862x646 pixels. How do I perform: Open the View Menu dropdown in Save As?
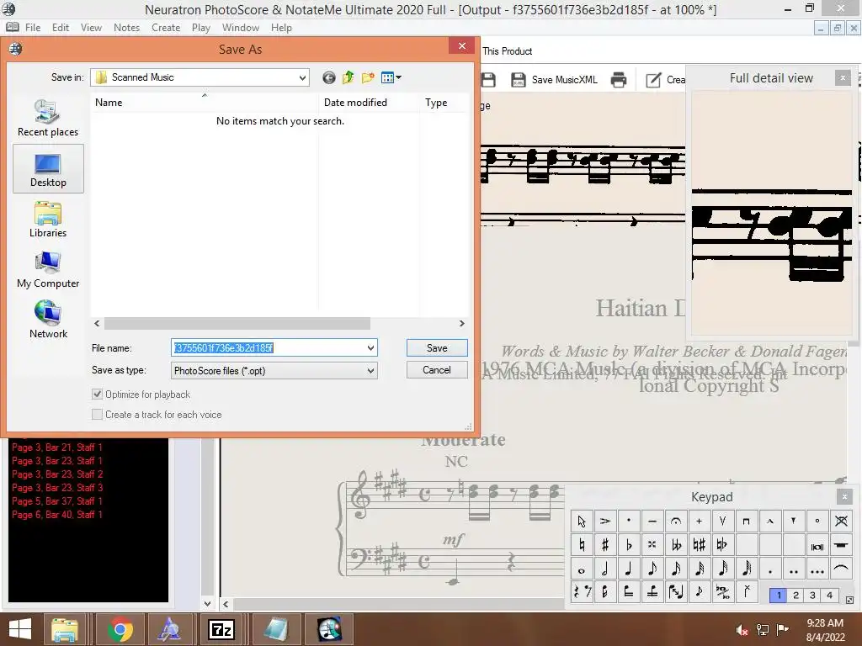click(x=391, y=77)
